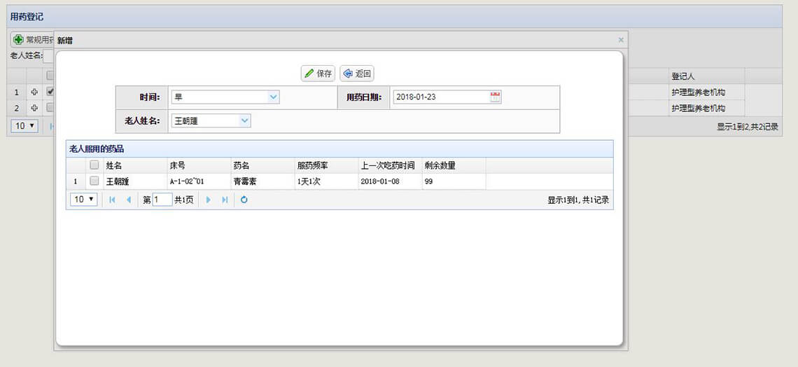The image size is (798, 367).
Task: Go to first page in medication grid
Action: click(x=112, y=200)
